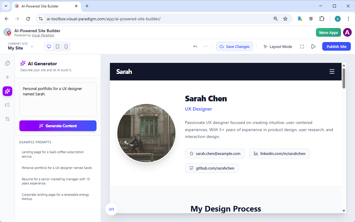Click the prompt input describing Sarah's portfolio
Image resolution: width=355 pixels, height=222 pixels.
58,99
